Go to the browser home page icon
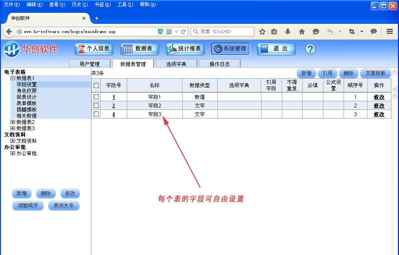Image resolution: width=399 pixels, height=255 pixels. pyautogui.click(x=302, y=32)
